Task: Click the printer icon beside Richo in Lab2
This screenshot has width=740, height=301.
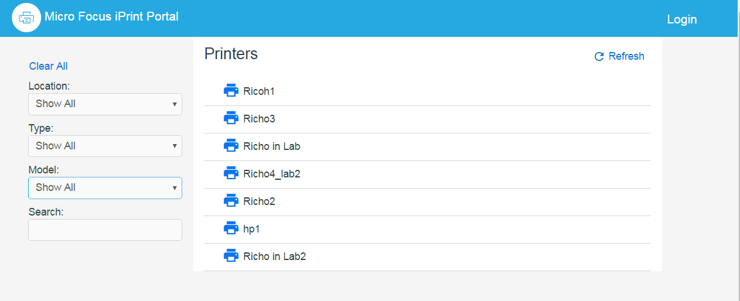Action: click(231, 256)
